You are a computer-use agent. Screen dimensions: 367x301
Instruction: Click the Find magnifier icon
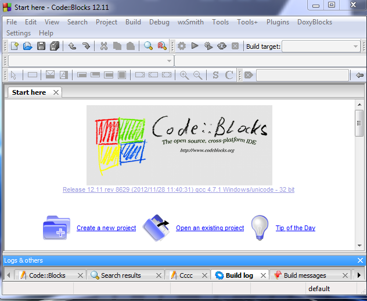148,46
